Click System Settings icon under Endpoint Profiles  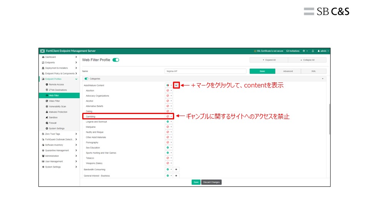pyautogui.click(x=47, y=129)
